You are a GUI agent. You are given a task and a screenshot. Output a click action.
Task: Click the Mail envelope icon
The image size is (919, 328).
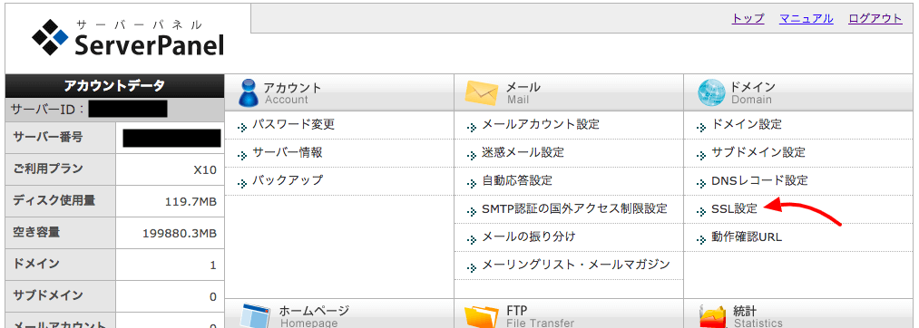tap(481, 93)
